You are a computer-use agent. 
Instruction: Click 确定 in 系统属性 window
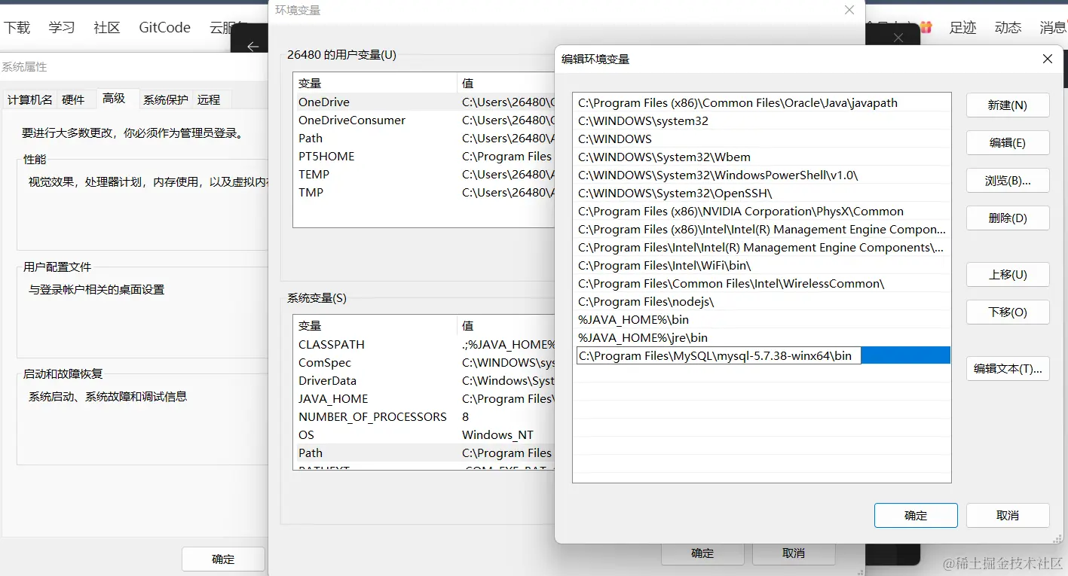(223, 559)
